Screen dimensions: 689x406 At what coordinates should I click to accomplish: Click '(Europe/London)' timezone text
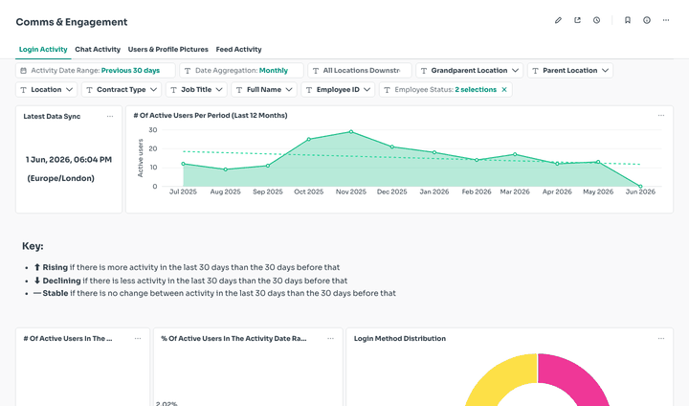[60, 178]
